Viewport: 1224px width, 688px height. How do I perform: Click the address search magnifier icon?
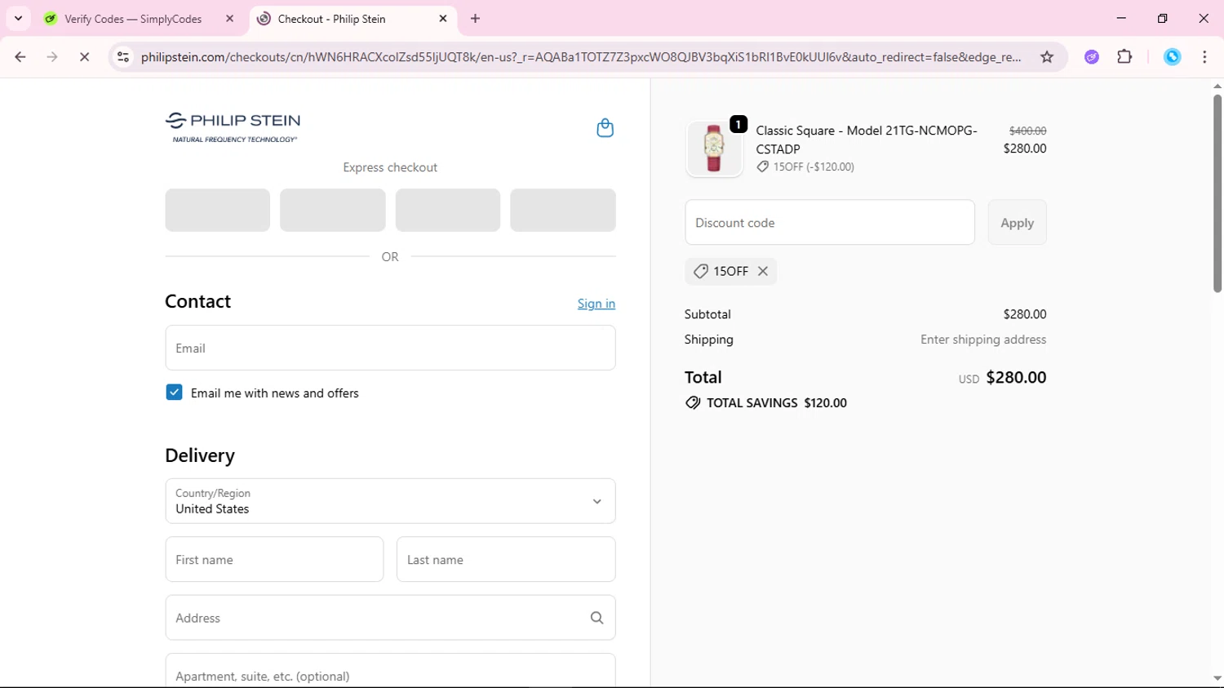click(596, 618)
